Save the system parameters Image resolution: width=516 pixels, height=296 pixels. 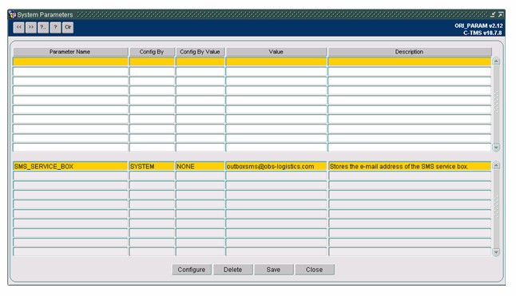(x=273, y=270)
